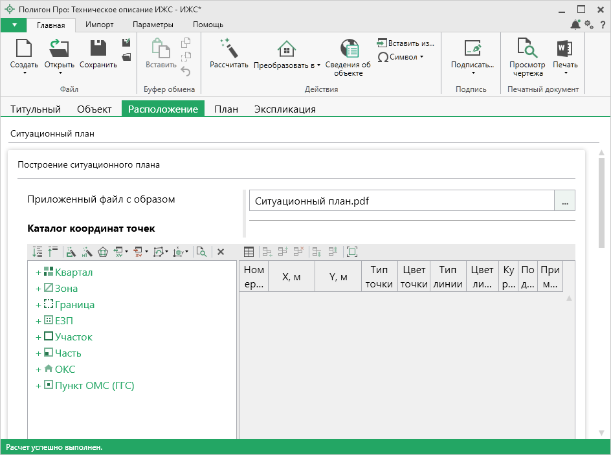Image resolution: width=611 pixels, height=455 pixels.
Task: Click the fit-to-frame icon in table toolbar
Action: (351, 252)
